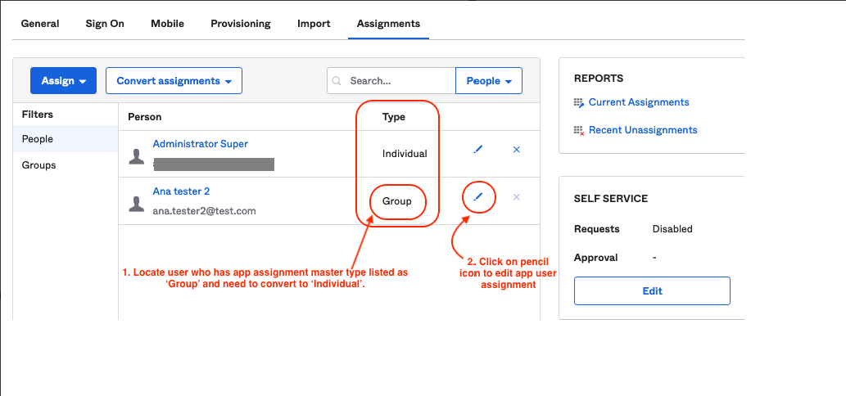The width and height of the screenshot is (846, 396).
Task: Click the REPORTS heading
Action: [599, 78]
